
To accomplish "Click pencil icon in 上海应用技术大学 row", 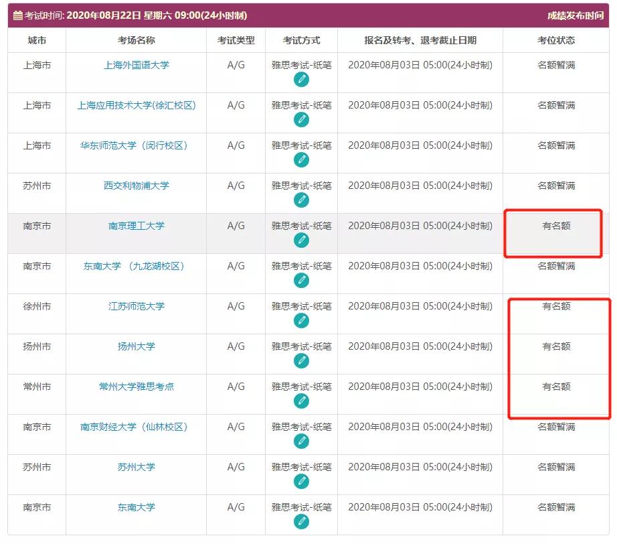I will (x=301, y=120).
